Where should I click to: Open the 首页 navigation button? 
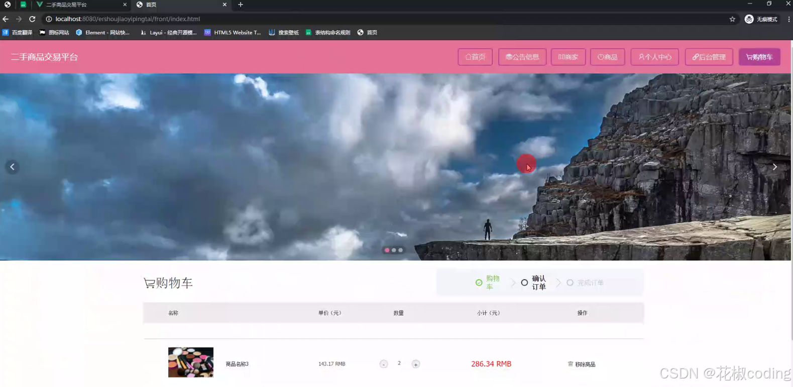pyautogui.click(x=475, y=57)
